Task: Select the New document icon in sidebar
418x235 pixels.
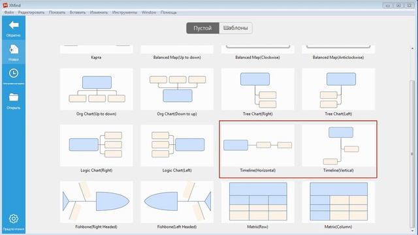Action: tap(14, 50)
